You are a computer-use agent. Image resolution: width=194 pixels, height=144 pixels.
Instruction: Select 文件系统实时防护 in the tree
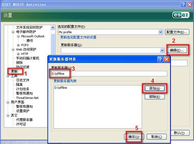(29, 27)
